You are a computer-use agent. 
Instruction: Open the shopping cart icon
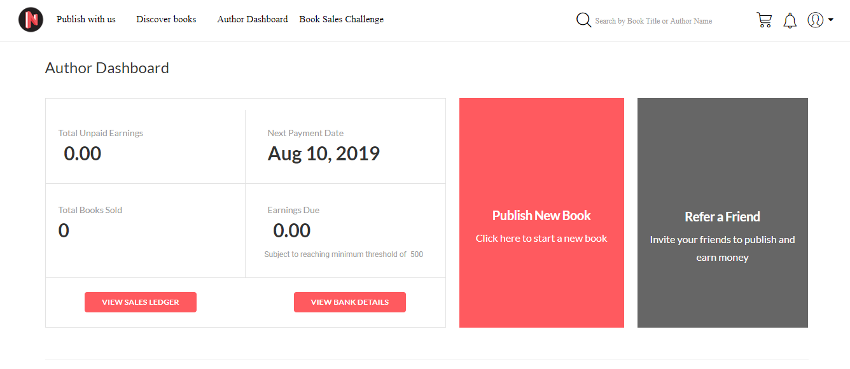[x=764, y=20]
